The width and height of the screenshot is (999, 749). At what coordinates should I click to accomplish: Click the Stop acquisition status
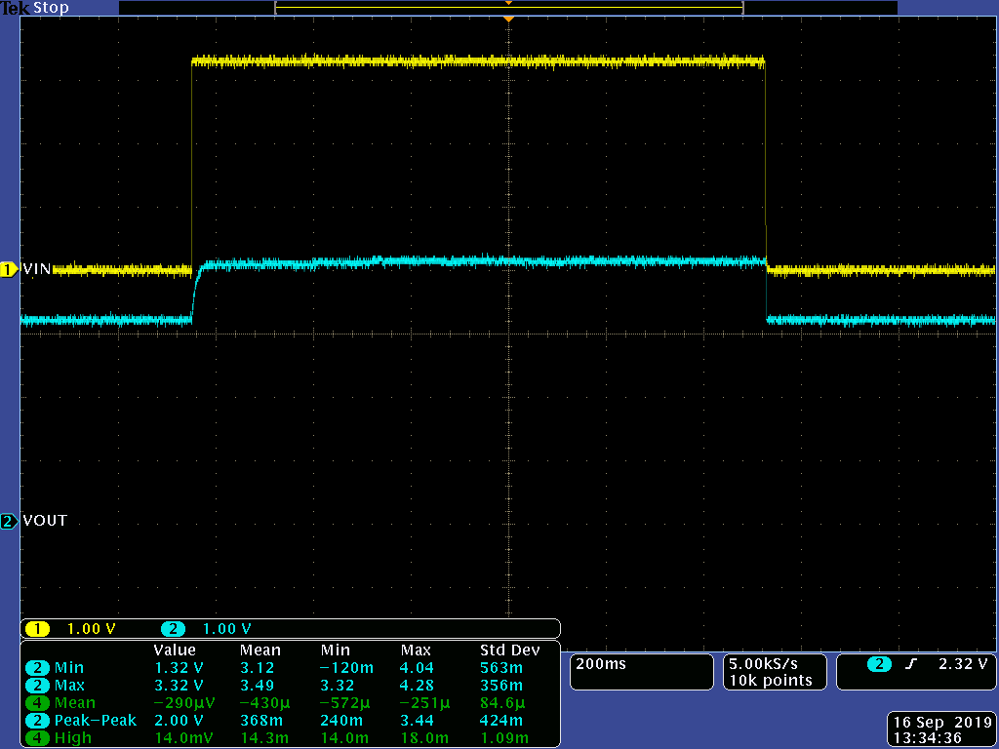coord(51,8)
